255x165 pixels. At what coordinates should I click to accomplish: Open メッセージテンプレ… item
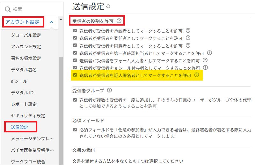click(33, 139)
